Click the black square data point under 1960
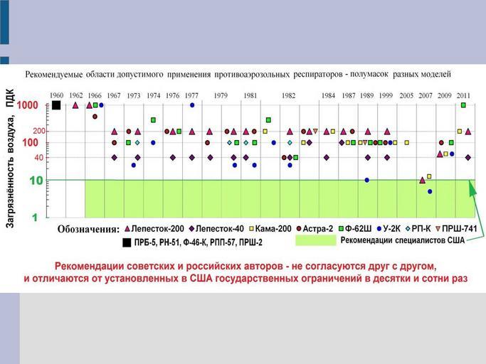This screenshot has width=486, height=364. click(56, 105)
